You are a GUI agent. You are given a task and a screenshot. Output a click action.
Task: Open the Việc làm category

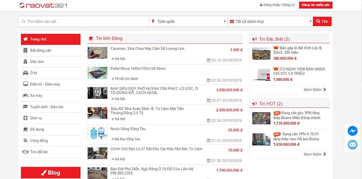coord(51,62)
